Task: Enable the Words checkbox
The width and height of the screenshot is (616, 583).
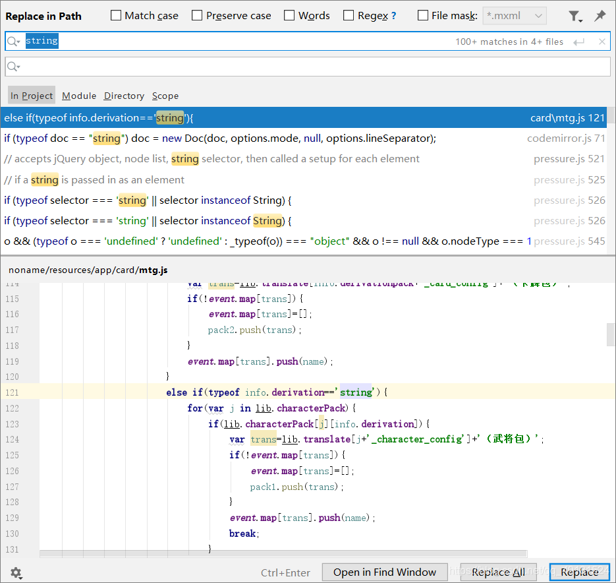Action: (x=289, y=15)
